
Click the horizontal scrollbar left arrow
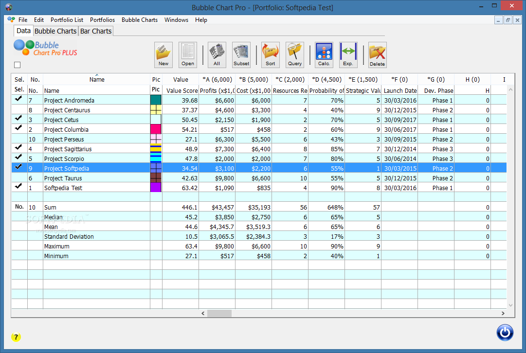pyautogui.click(x=203, y=314)
